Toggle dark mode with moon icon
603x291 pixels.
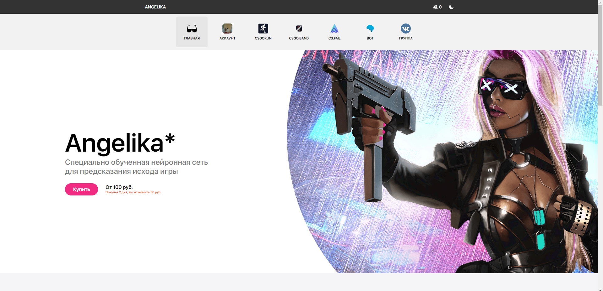point(451,7)
